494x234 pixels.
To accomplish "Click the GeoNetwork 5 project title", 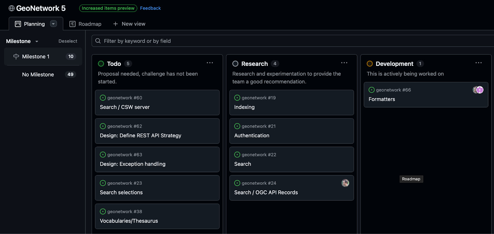I will (41, 8).
